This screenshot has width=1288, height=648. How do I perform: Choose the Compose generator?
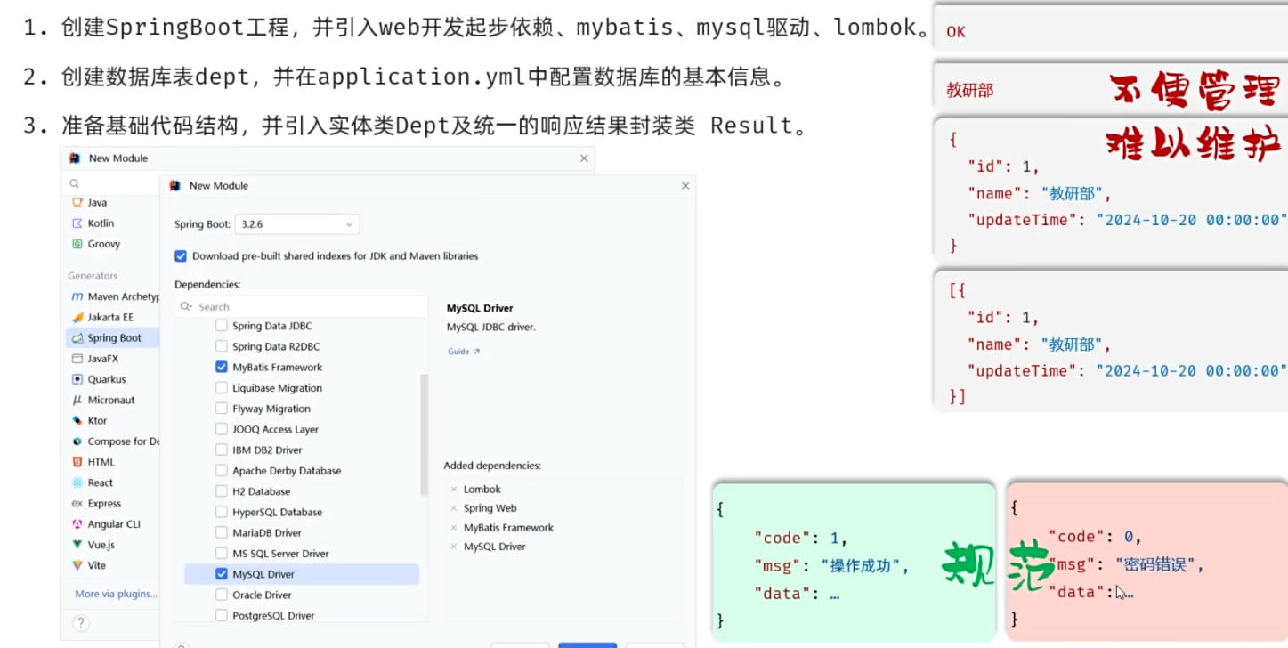point(114,441)
